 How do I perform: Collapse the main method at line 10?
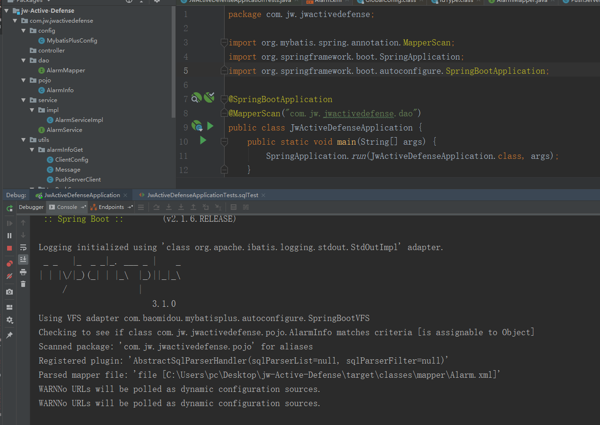pyautogui.click(x=224, y=142)
